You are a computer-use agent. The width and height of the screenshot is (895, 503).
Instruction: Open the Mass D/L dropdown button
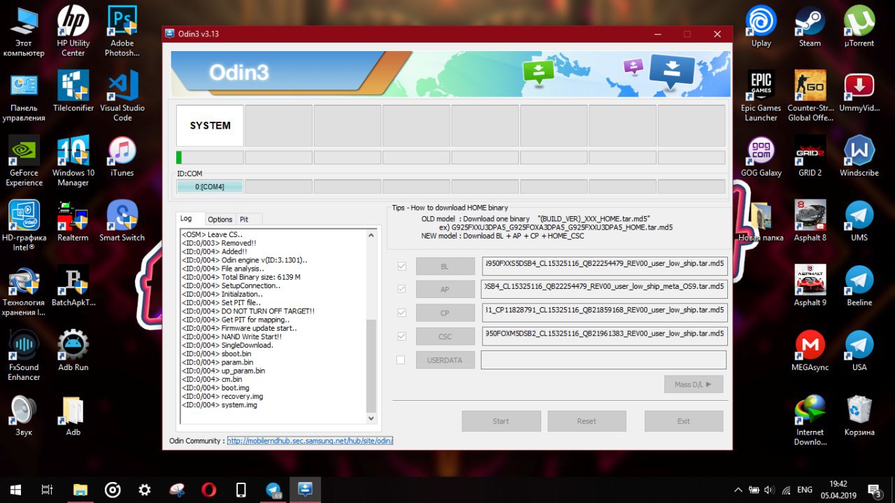click(x=693, y=384)
